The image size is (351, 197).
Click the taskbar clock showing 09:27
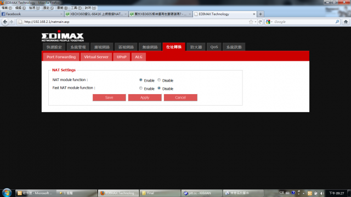[x=336, y=193]
